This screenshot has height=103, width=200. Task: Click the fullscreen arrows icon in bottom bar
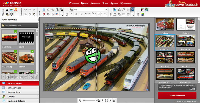tap(106, 100)
